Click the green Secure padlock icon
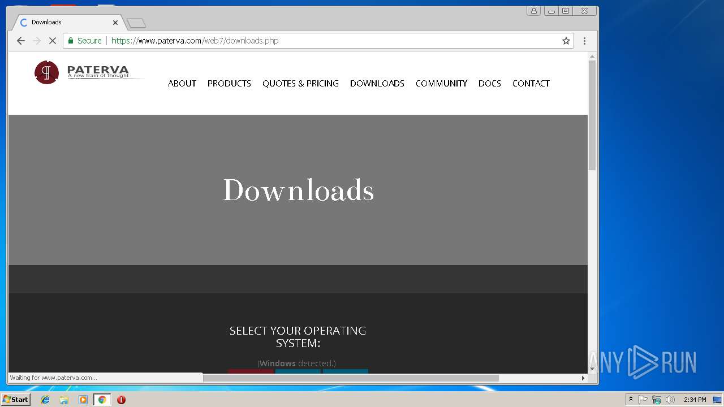 click(x=71, y=41)
